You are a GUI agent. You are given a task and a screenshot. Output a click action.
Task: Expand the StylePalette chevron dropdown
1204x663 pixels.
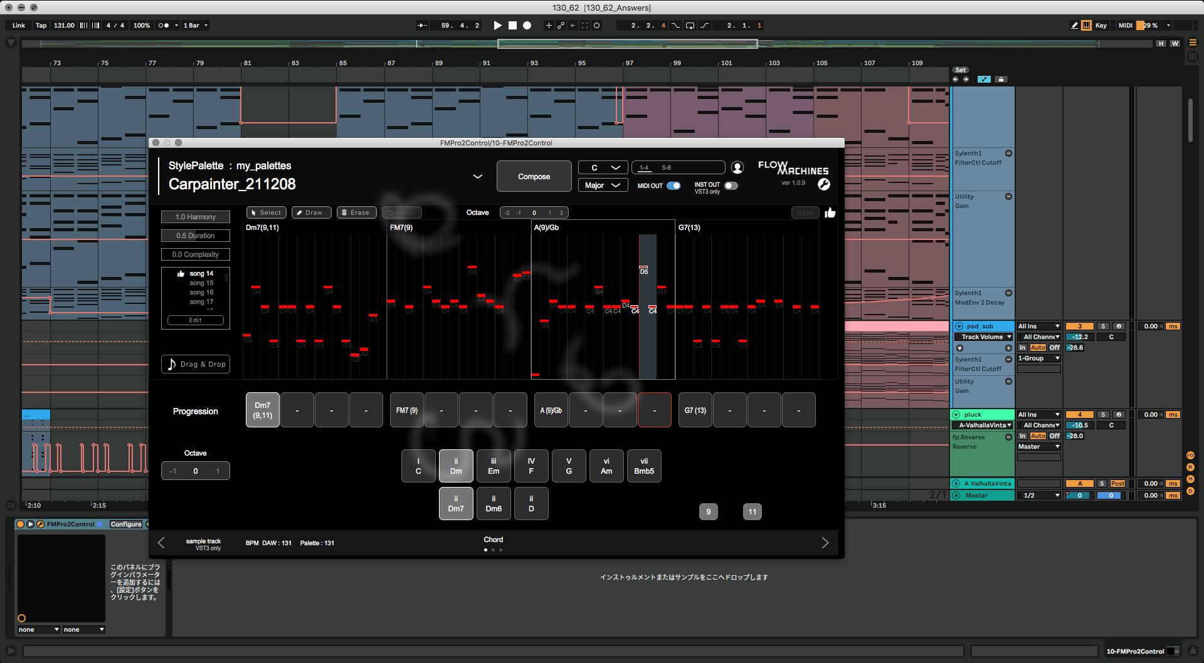(478, 177)
